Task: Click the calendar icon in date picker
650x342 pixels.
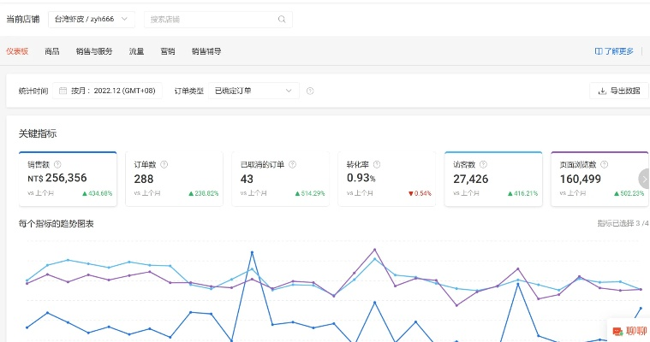Action: 63,91
